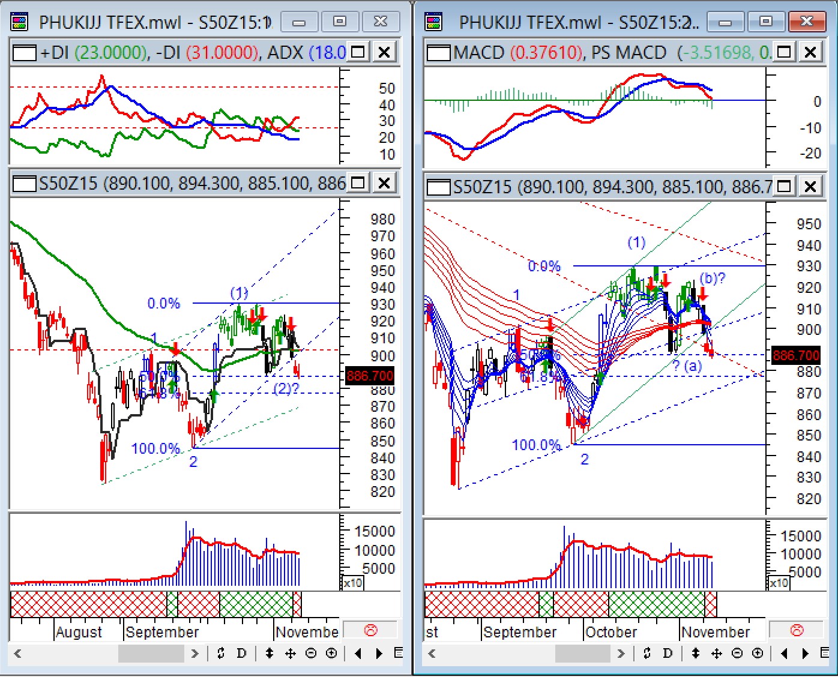Image resolution: width=838 pixels, height=677 pixels.
Task: Click the black right-triangle icon in right chart toolbar
Action: click(805, 653)
